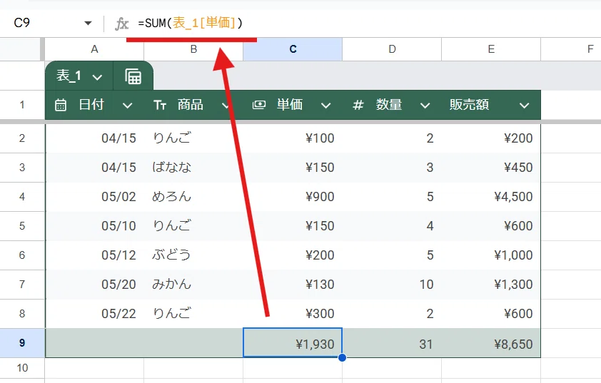The height and width of the screenshot is (383, 601).
Task: Open the 単価 column dropdown
Action: click(325, 106)
